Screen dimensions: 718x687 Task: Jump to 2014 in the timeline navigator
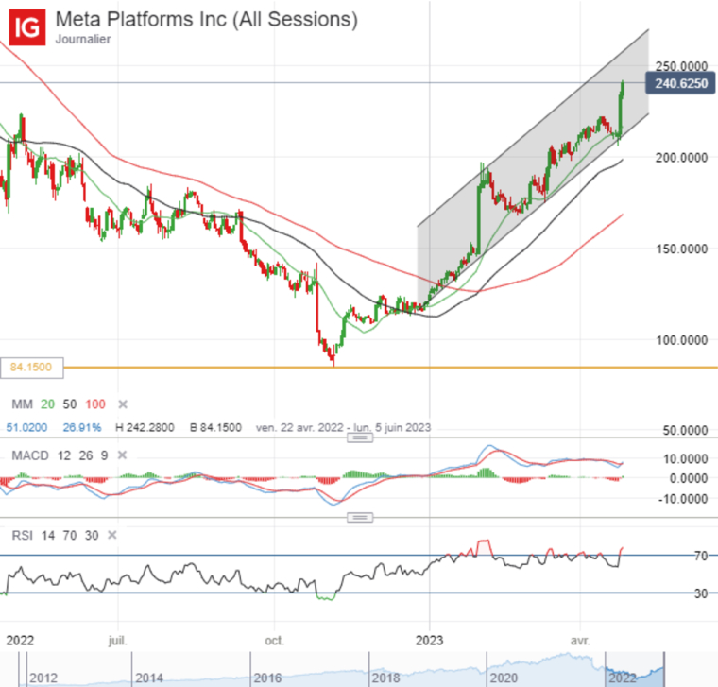(148, 678)
